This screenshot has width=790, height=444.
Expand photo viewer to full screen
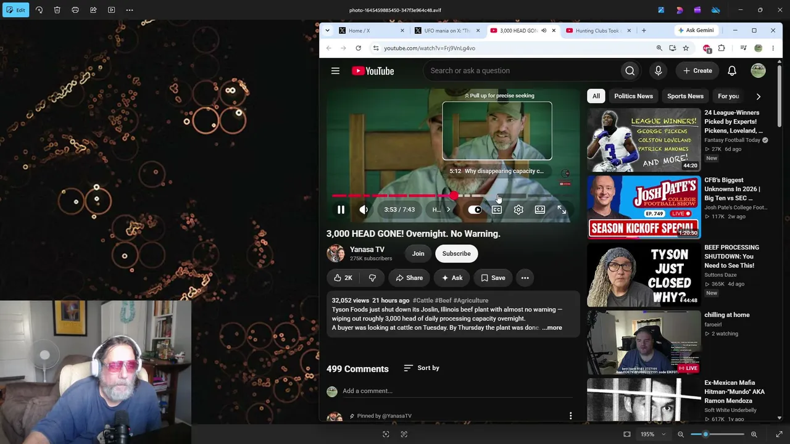[779, 434]
